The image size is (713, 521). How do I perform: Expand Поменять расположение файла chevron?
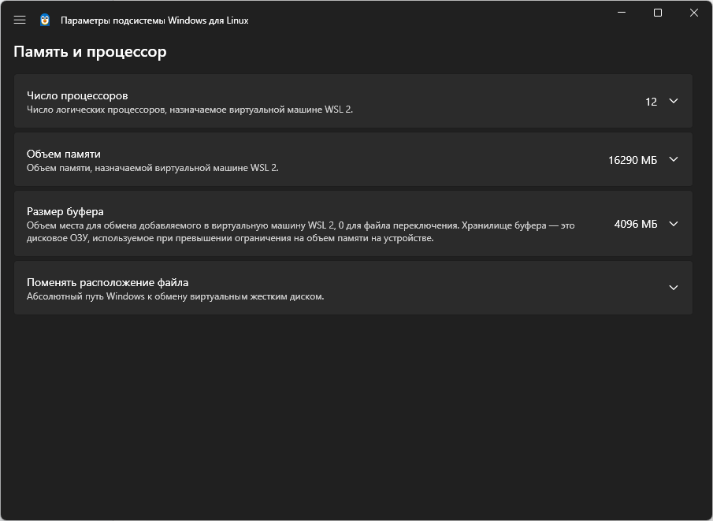pyautogui.click(x=674, y=288)
